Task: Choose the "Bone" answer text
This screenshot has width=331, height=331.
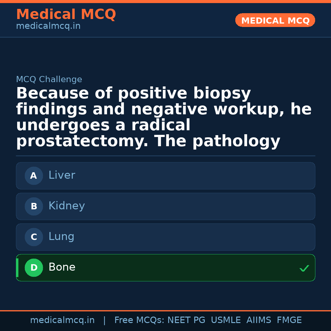Action: 62,267
